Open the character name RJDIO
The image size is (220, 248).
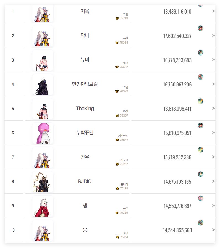tap(85, 181)
